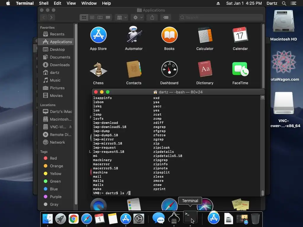Open the Dashboard app icon

[x=169, y=69]
